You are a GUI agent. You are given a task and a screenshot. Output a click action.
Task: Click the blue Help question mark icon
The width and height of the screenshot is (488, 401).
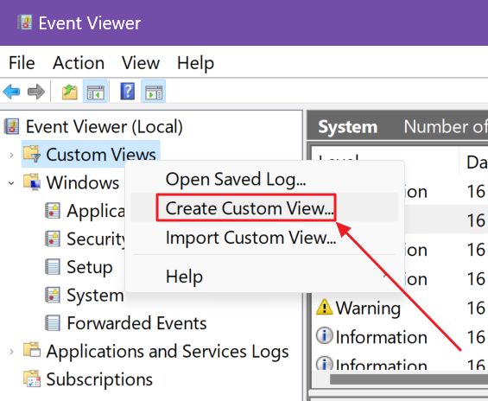(x=128, y=92)
